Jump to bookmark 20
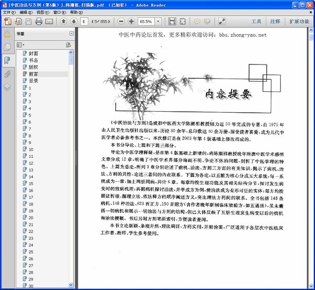The image size is (315, 290). tap(31, 218)
